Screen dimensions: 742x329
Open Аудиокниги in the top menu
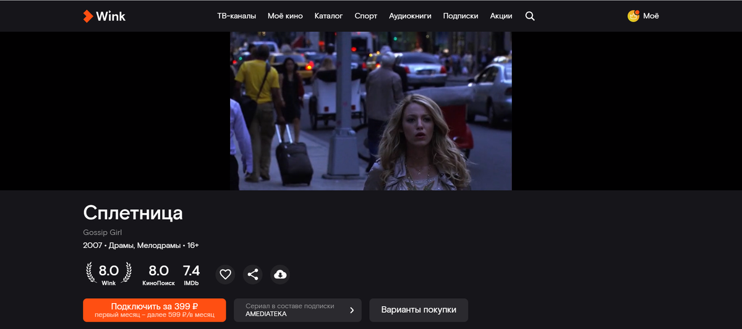(410, 16)
